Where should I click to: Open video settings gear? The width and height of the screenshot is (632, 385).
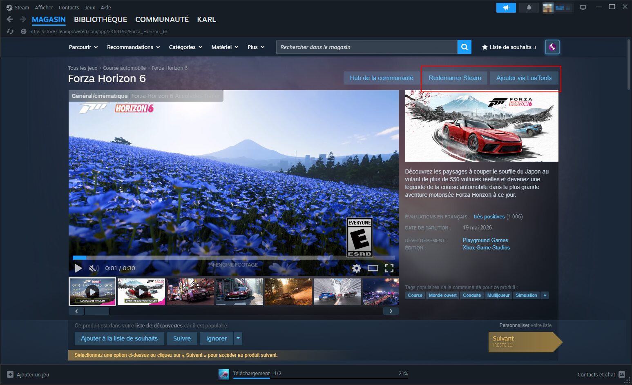click(x=357, y=268)
